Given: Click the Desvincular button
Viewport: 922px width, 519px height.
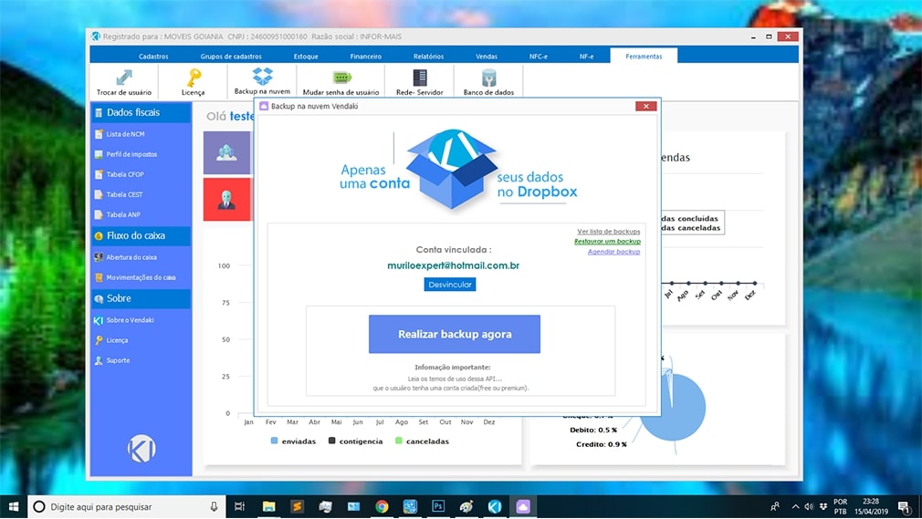Looking at the screenshot, I should [x=450, y=285].
